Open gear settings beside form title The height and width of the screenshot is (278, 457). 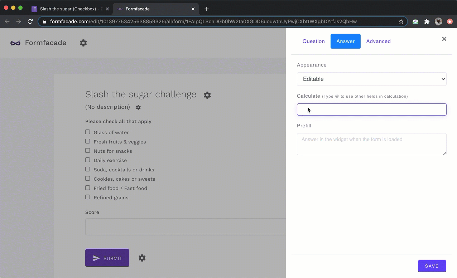coord(207,95)
